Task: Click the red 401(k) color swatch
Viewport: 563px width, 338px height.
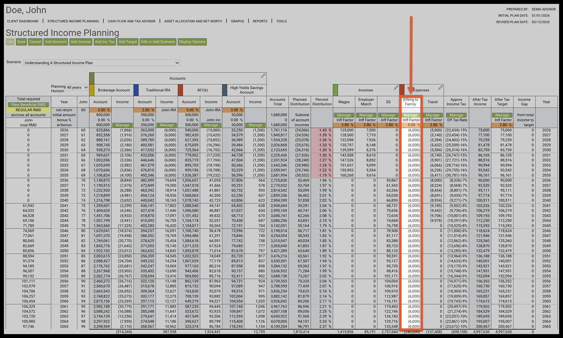Action: [x=180, y=90]
